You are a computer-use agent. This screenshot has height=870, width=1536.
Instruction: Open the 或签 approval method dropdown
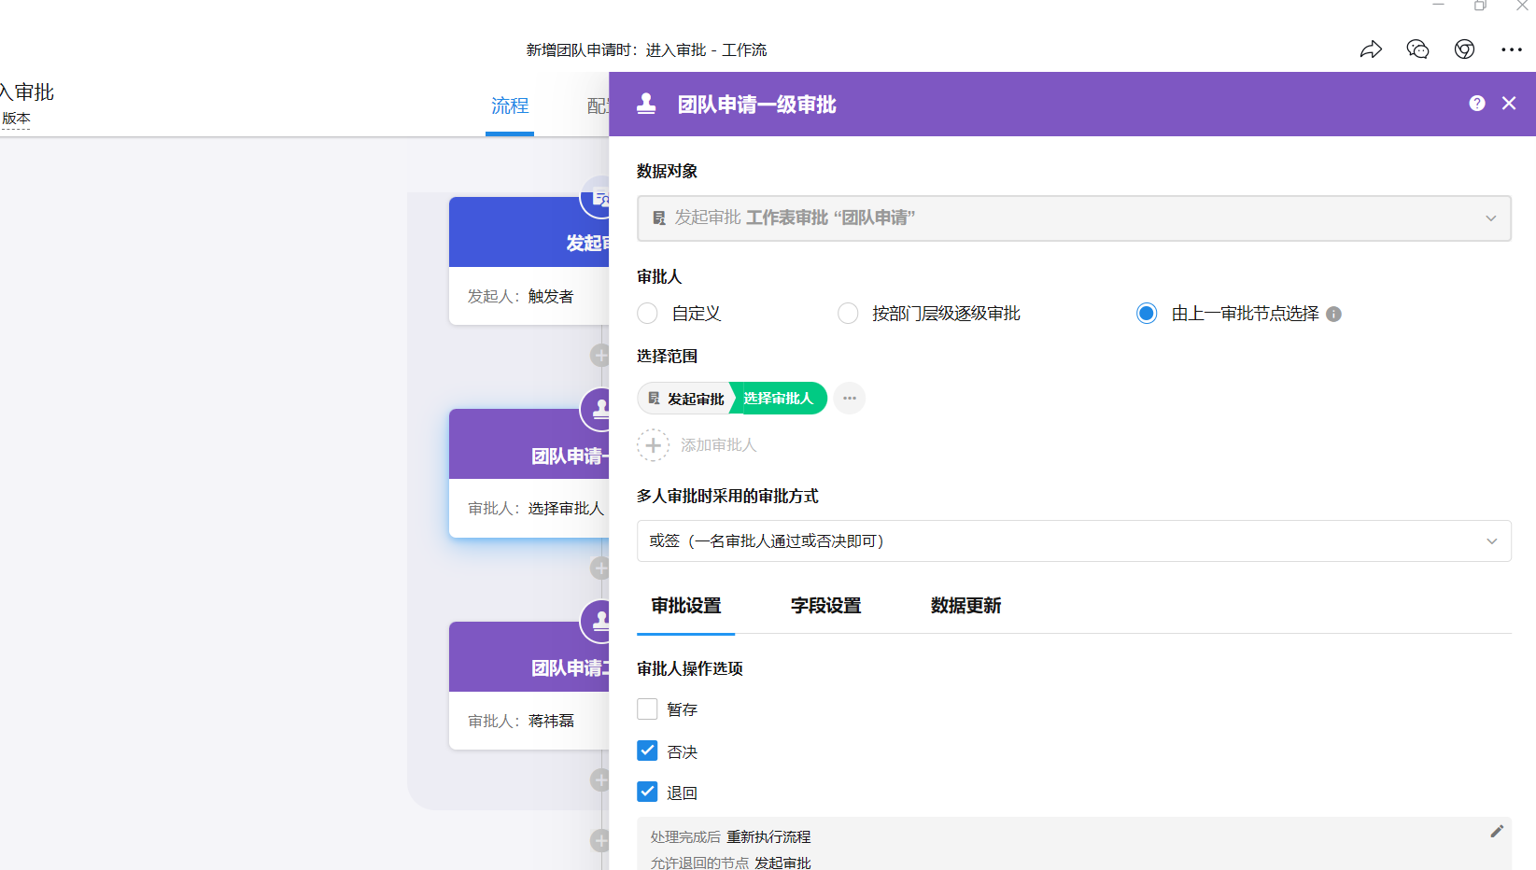pos(1073,540)
